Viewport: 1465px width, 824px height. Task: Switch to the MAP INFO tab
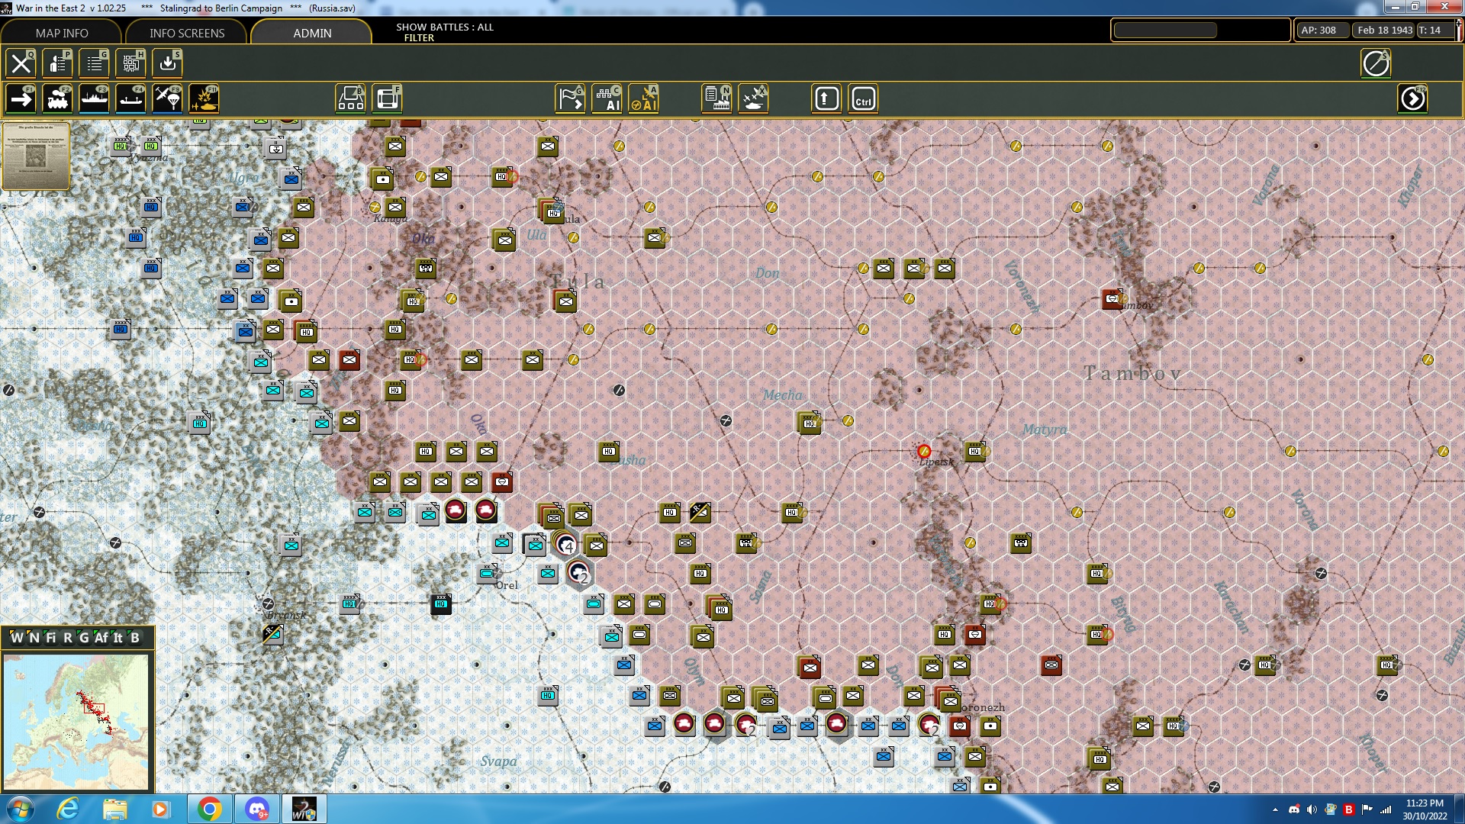point(61,33)
